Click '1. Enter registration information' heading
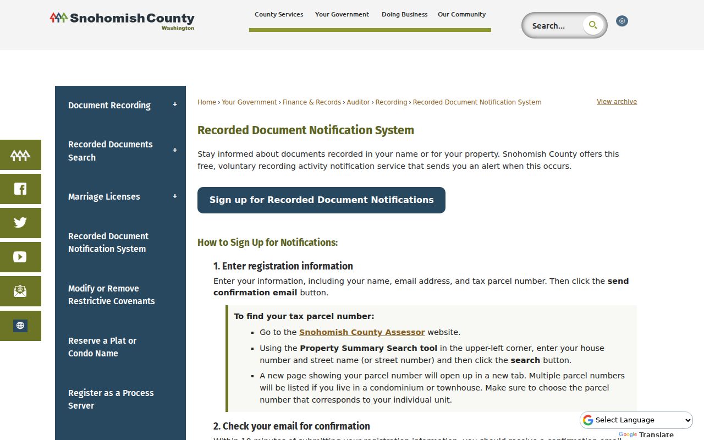The height and width of the screenshot is (440, 704). (283, 266)
